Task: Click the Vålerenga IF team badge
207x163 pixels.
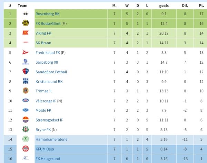Action: (25, 101)
